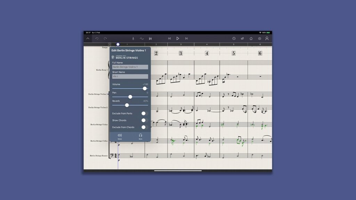The width and height of the screenshot is (356, 200).
Task: Mute the Berlin Strings Violins 1 track
Action: tap(120, 136)
